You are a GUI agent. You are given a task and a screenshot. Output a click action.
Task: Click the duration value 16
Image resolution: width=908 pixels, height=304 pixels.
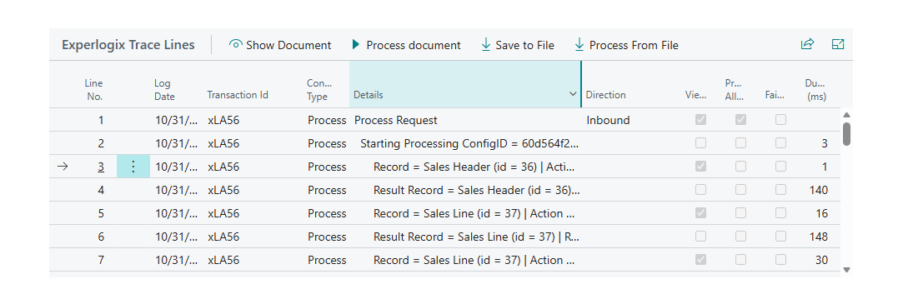pyautogui.click(x=821, y=213)
